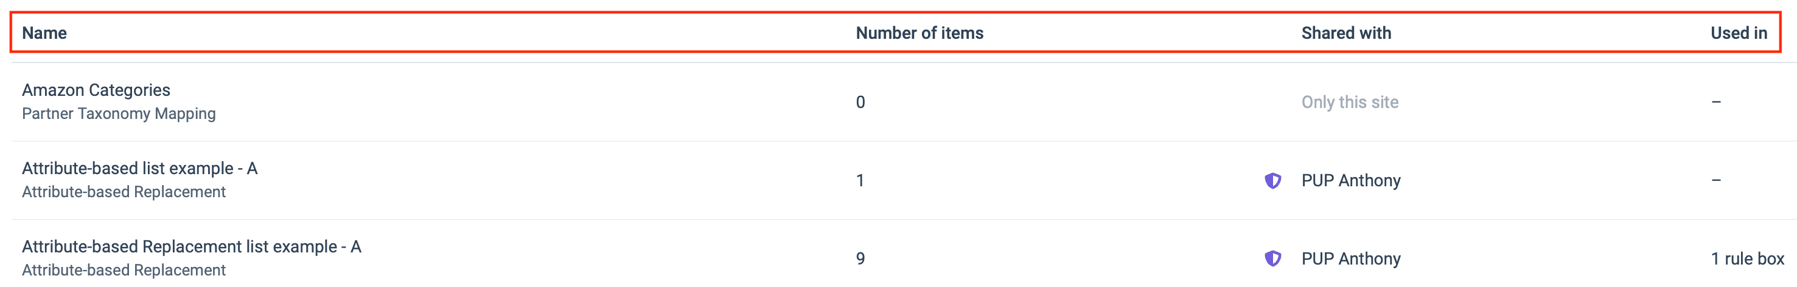Click Only this site in Amazon Categories row
The height and width of the screenshot is (287, 1797).
click(x=1349, y=102)
